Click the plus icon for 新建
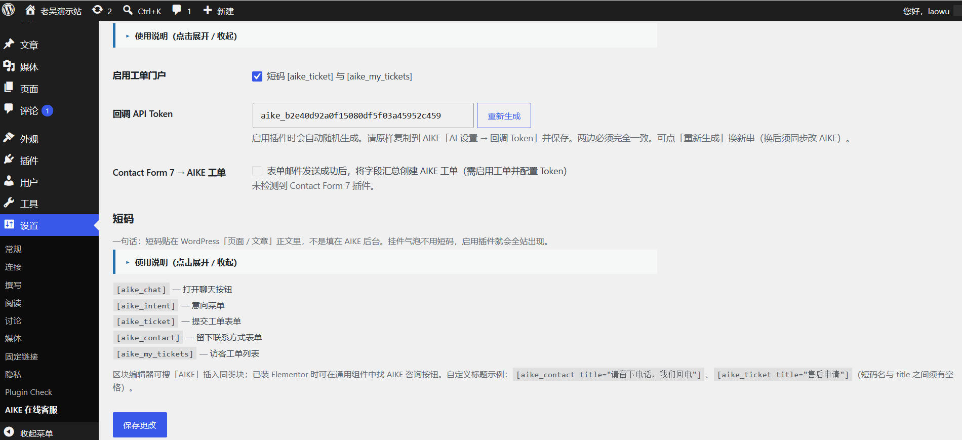The height and width of the screenshot is (440, 962). click(208, 10)
